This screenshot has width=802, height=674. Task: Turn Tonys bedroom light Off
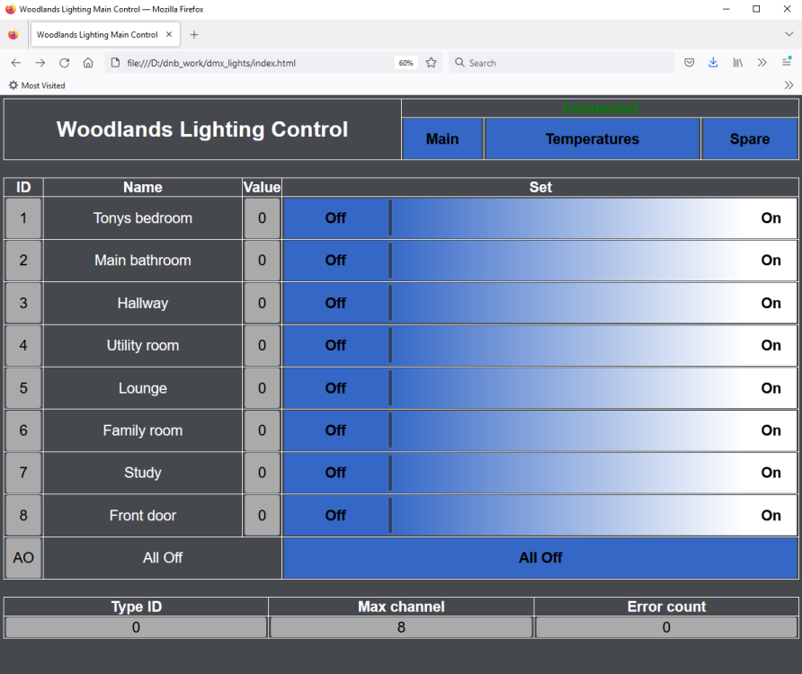335,217
